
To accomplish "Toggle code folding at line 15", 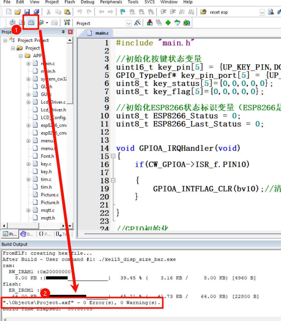I will point(113,156).
